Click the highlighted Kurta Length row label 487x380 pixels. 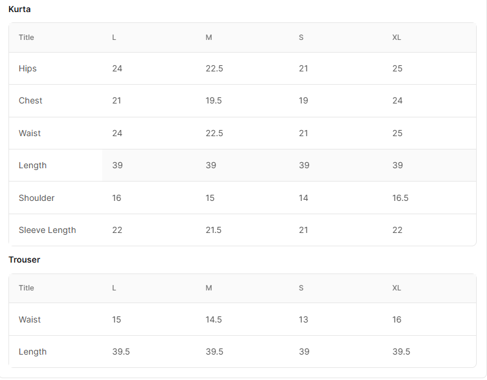tap(33, 166)
